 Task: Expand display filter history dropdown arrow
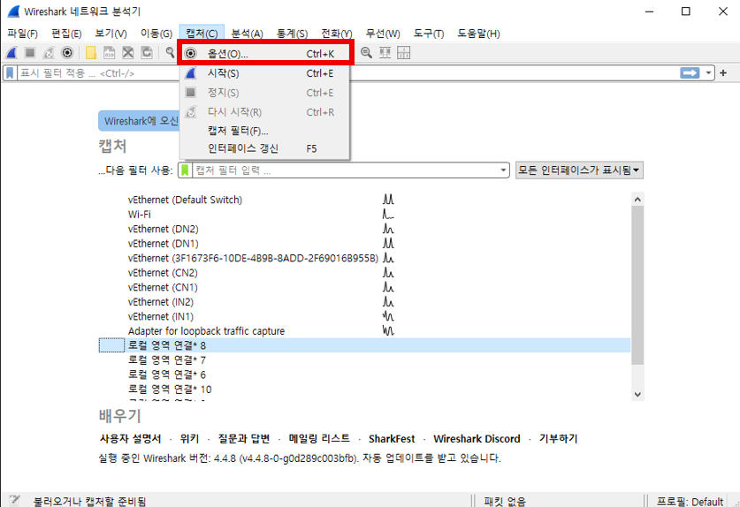coord(708,73)
